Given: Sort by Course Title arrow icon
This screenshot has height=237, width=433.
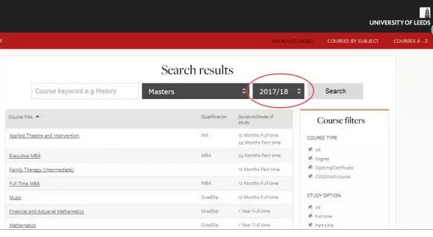Looking at the screenshot, I should 37,117.
